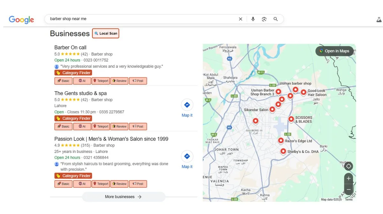Click phone number 0335 2279567
Viewport: 383px width, 214px height.
click(112, 112)
